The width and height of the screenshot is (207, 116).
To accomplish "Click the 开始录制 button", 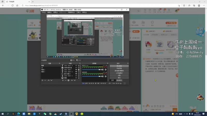I will coord(119,68).
